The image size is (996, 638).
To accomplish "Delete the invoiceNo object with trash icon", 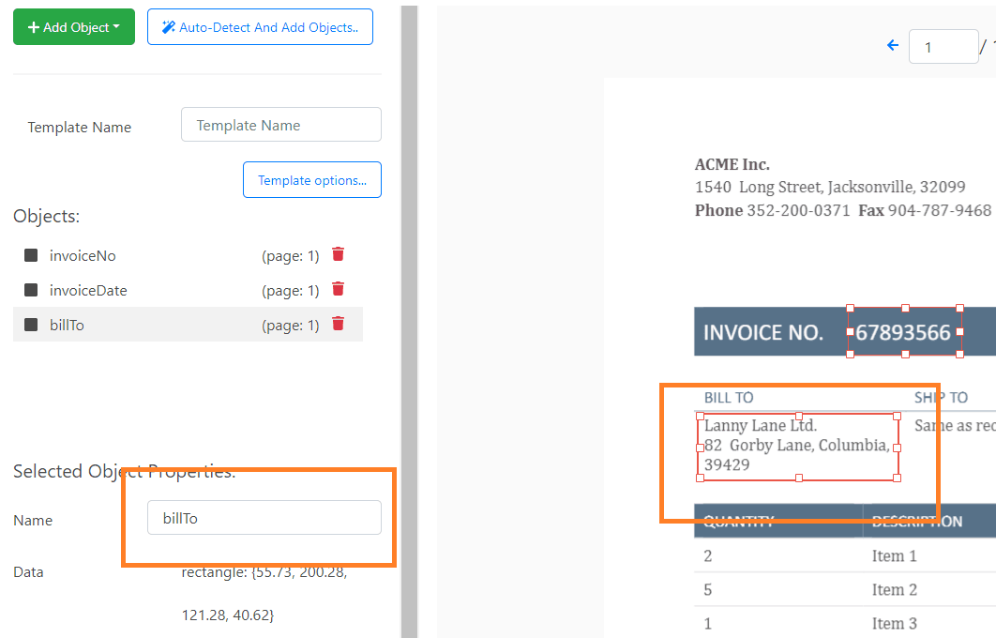I will click(339, 254).
